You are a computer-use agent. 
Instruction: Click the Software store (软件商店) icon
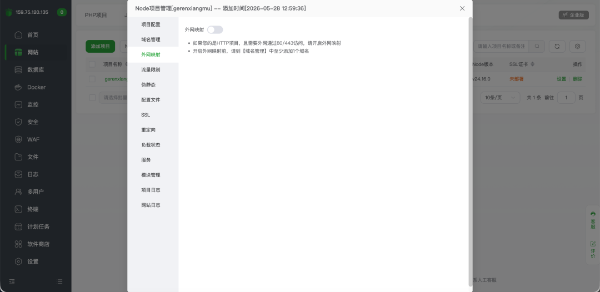18,244
